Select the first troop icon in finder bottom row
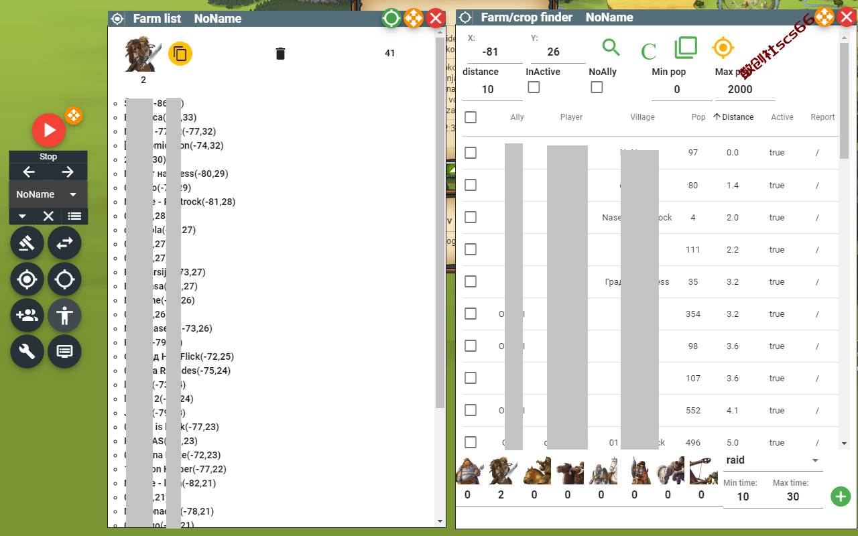 [468, 470]
